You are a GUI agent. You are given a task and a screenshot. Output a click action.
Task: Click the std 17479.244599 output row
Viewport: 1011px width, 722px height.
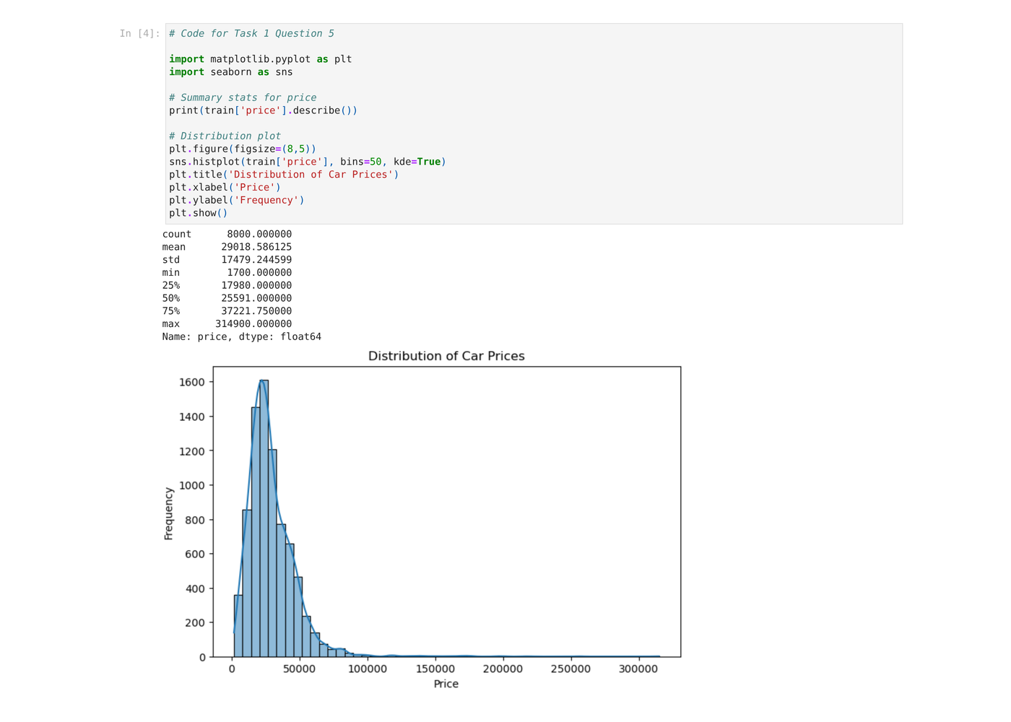coord(227,260)
